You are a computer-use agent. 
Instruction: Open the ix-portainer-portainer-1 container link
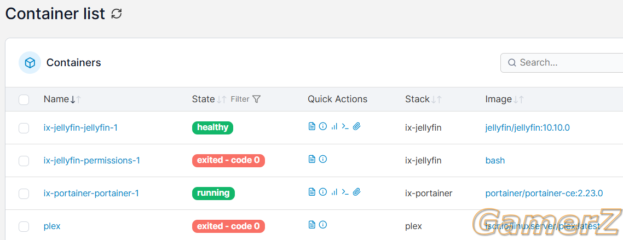point(91,193)
